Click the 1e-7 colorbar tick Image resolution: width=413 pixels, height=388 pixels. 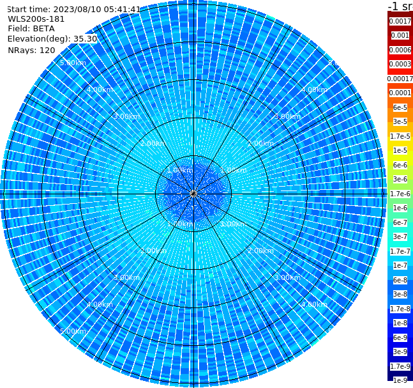[400, 265]
